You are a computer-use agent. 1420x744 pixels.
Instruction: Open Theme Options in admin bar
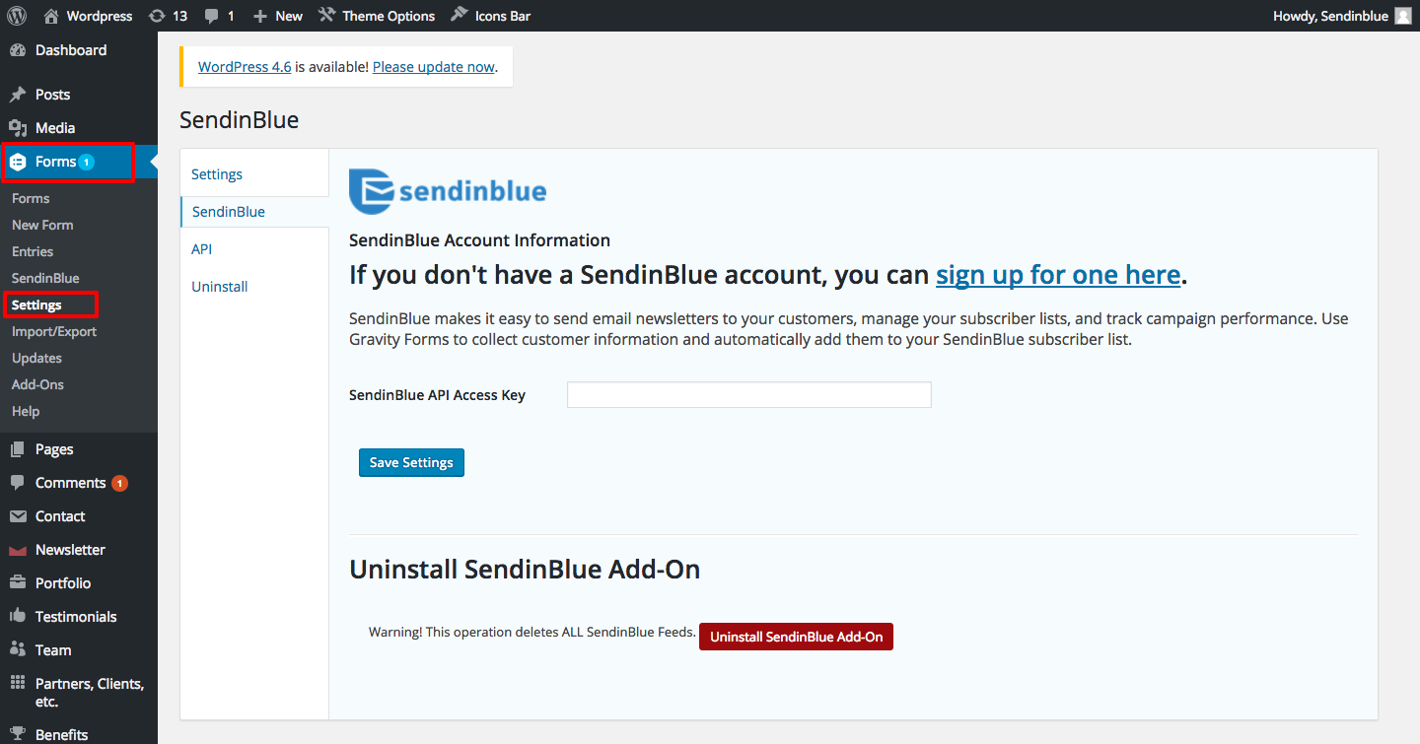(x=377, y=16)
